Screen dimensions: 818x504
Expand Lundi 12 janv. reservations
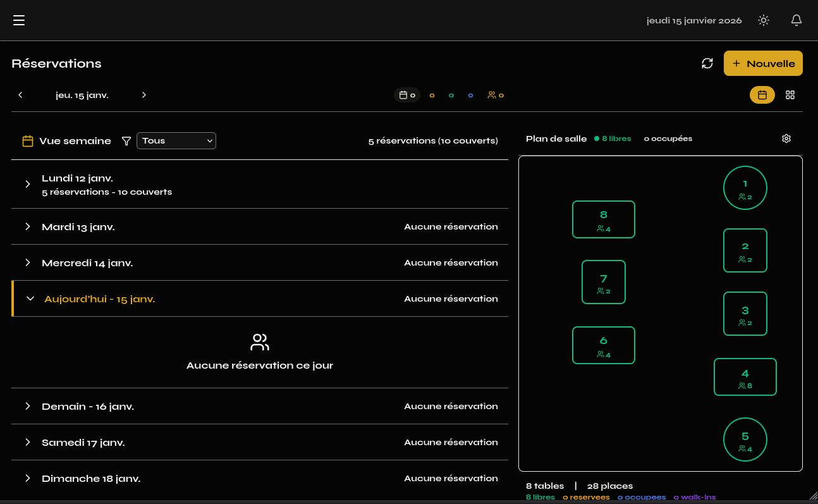28,184
